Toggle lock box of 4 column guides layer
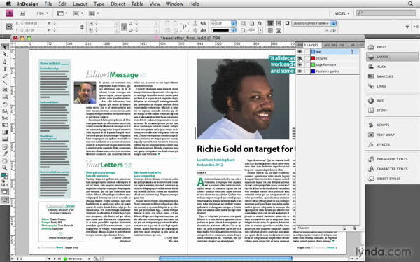The height and width of the screenshot is (262, 420). (x=307, y=71)
